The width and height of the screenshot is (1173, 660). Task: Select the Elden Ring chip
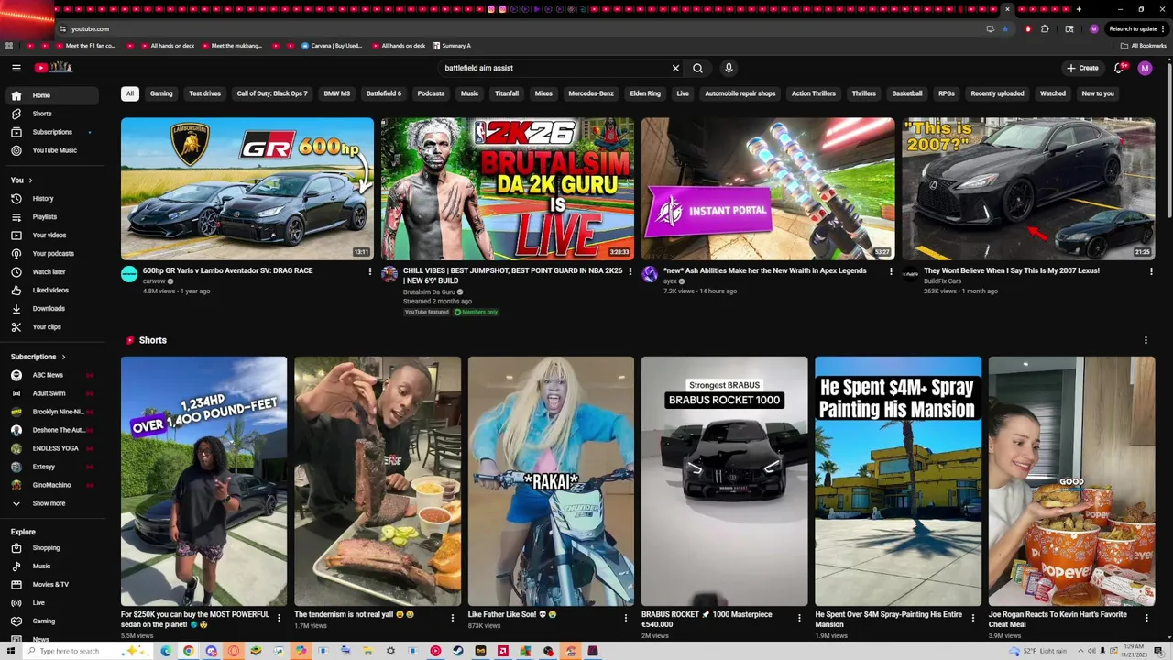point(645,93)
